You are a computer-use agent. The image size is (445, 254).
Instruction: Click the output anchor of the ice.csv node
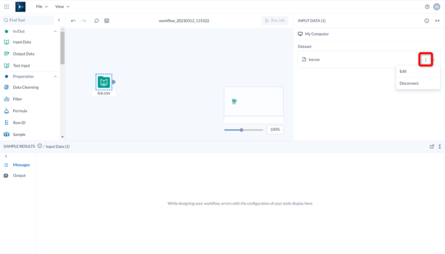pos(113,82)
